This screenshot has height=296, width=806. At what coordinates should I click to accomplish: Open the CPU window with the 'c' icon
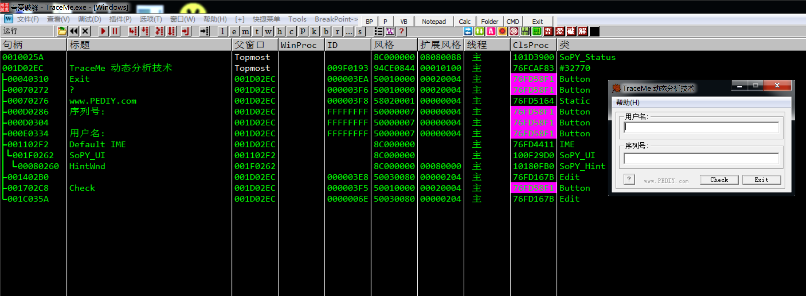pos(291,31)
